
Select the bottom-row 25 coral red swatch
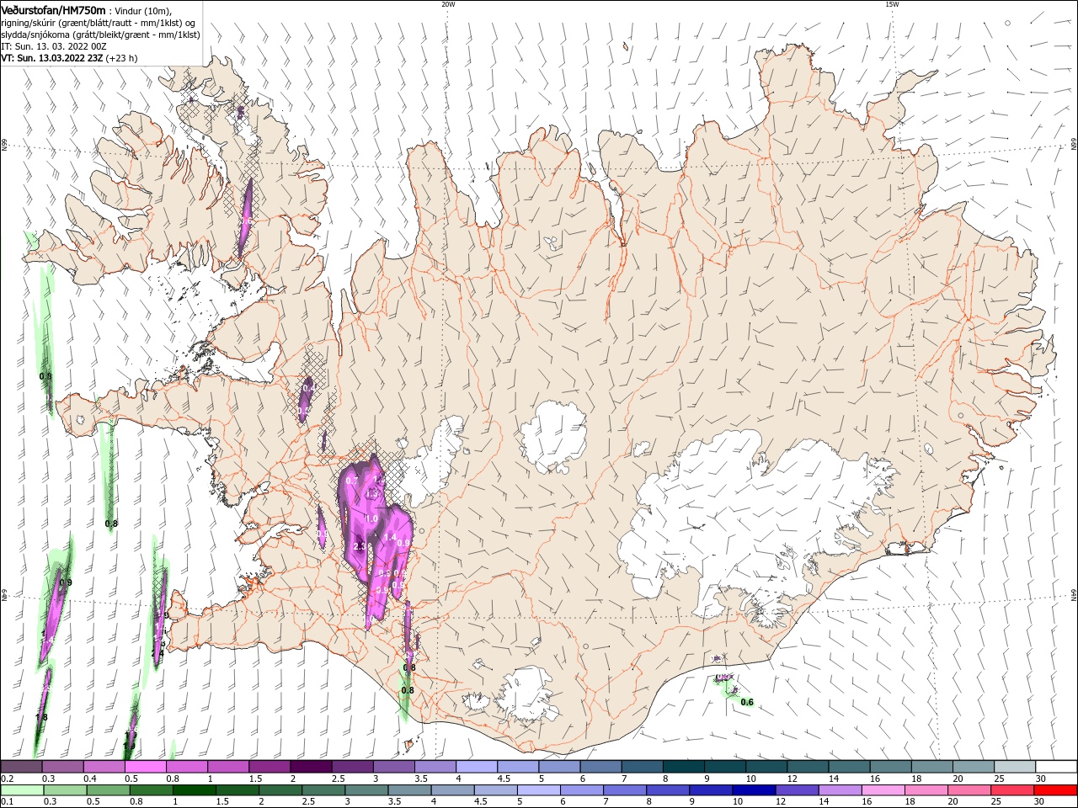coord(1011,790)
